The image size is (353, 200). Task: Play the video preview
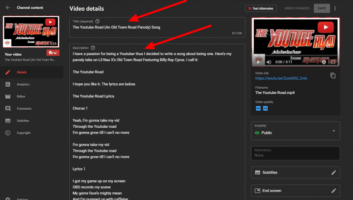pyautogui.click(x=259, y=62)
